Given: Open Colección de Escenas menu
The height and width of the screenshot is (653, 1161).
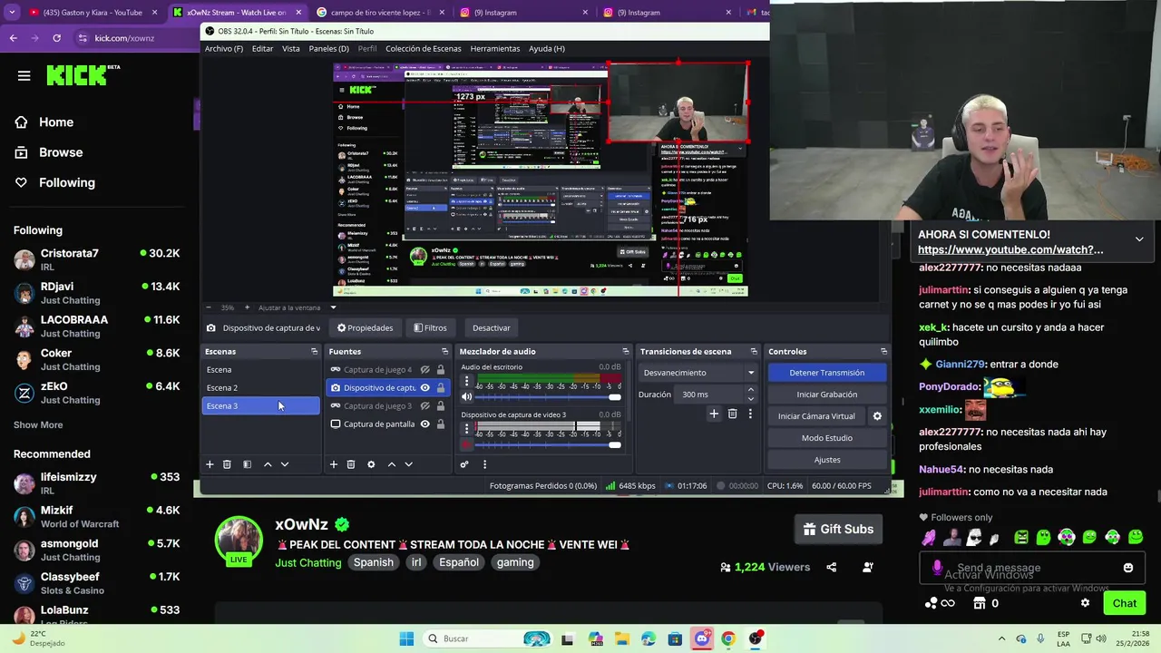Looking at the screenshot, I should tap(423, 49).
